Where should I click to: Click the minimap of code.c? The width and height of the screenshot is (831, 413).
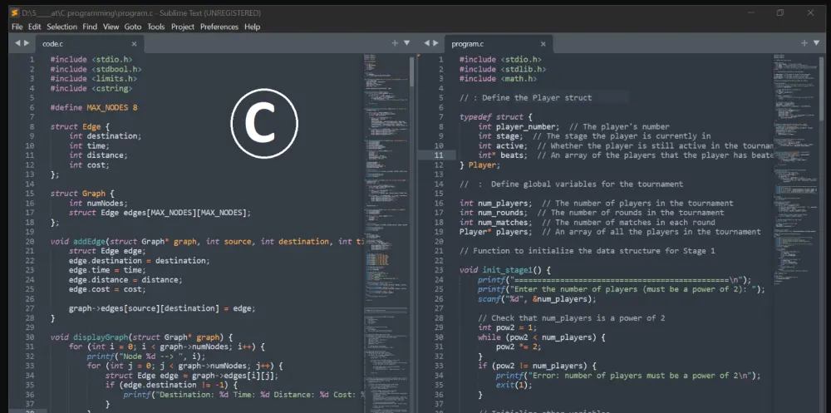[x=386, y=232]
